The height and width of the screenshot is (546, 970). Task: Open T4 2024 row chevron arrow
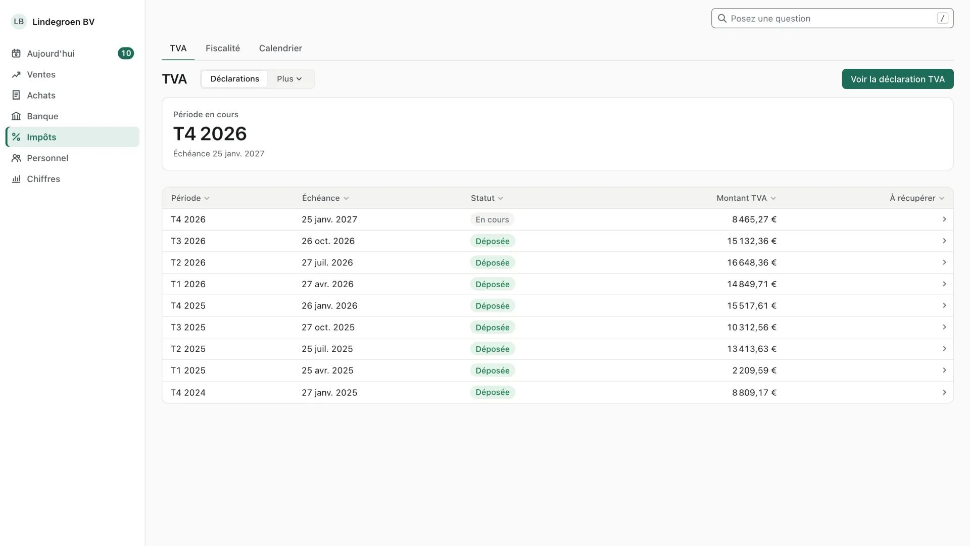944,392
